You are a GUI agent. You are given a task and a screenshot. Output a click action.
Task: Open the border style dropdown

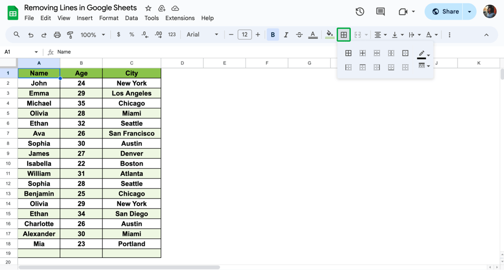tap(423, 66)
